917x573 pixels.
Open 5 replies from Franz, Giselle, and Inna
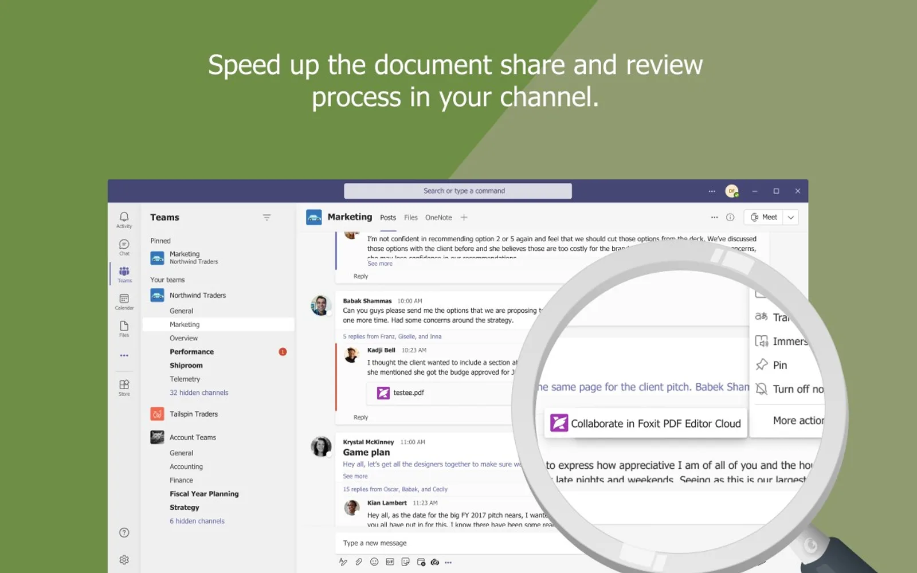pyautogui.click(x=392, y=336)
